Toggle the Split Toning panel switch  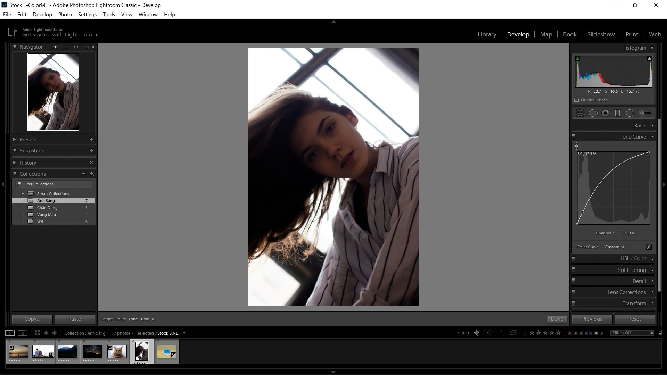[574, 269]
